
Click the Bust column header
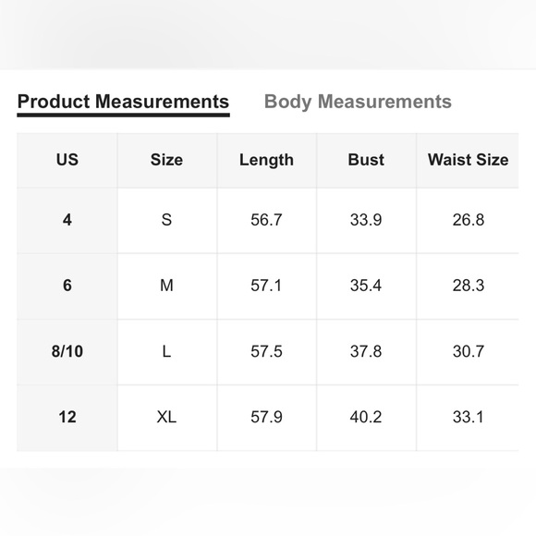coord(366,160)
